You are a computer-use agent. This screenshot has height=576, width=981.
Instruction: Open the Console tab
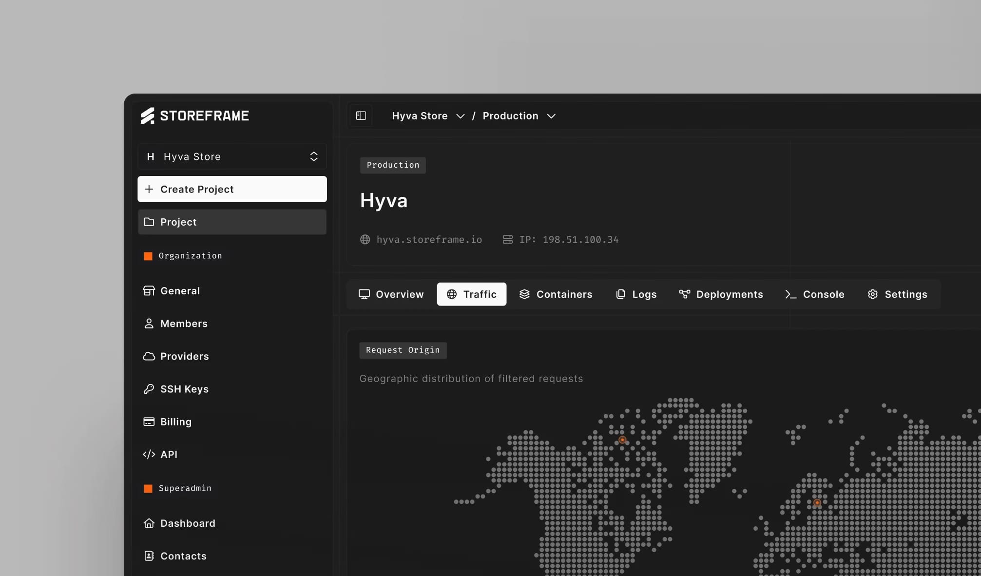(x=814, y=294)
